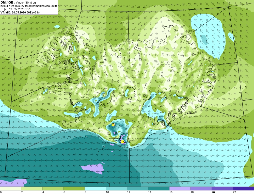This screenshot has height=194, width=254.
Task: Select the 10–12 m/s teal legend swatch
Action: [117, 188]
